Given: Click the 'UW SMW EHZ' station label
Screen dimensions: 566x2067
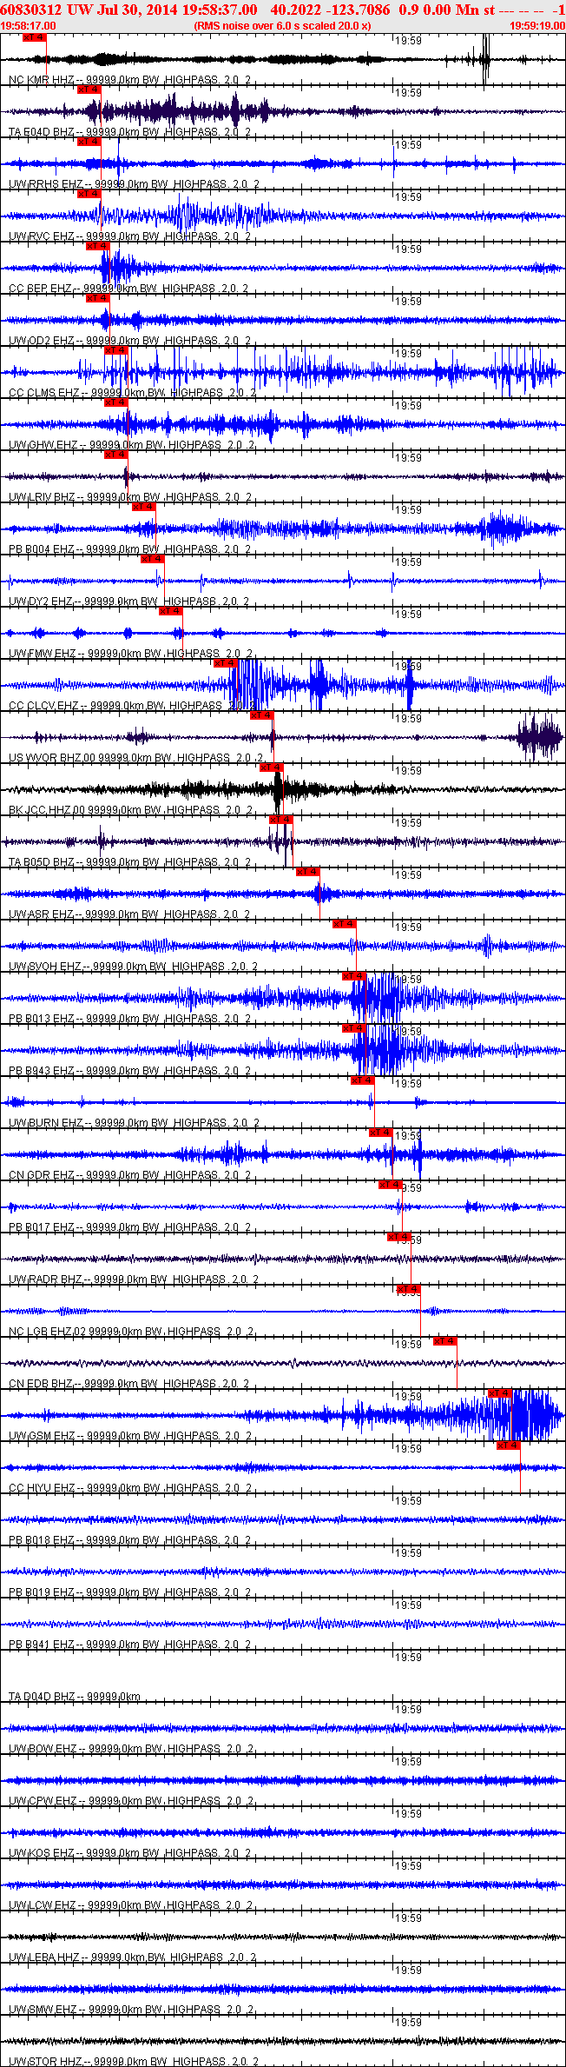Looking at the screenshot, I should (43, 2010).
